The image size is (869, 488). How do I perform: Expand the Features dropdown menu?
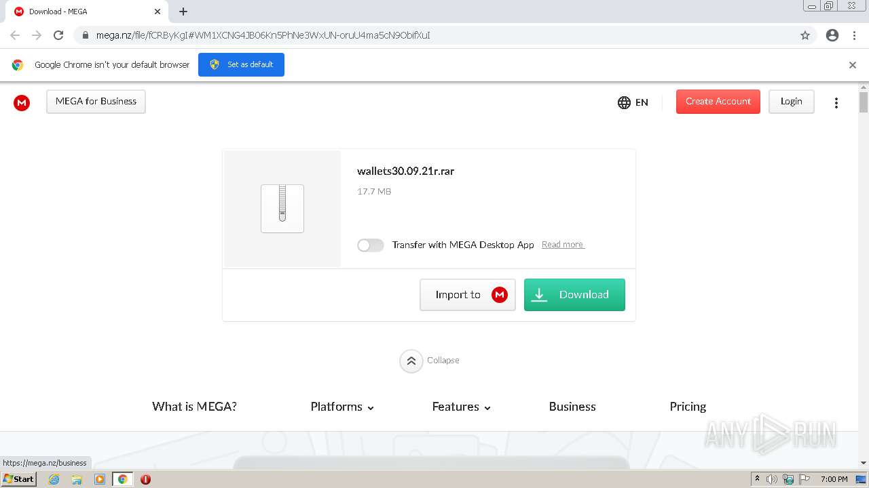pyautogui.click(x=462, y=407)
